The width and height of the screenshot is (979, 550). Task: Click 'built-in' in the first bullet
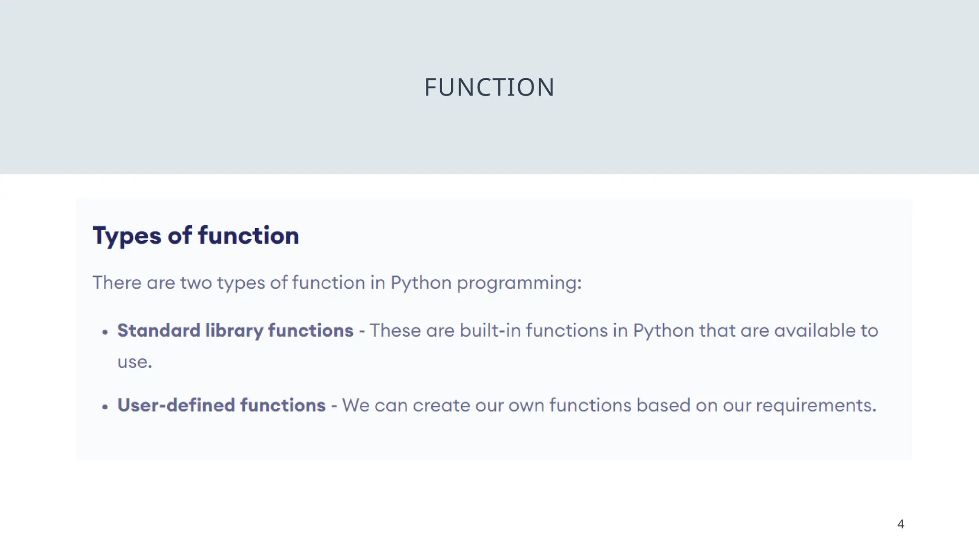[490, 330]
